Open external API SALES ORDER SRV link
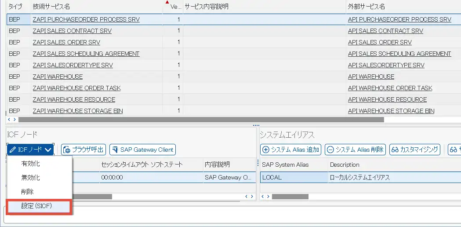The width and height of the screenshot is (461, 227). (x=380, y=42)
